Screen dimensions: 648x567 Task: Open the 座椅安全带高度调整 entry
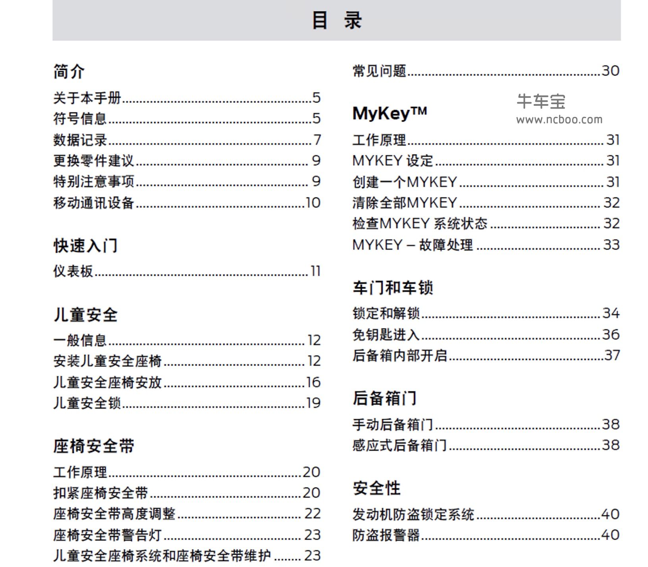pyautogui.click(x=187, y=514)
